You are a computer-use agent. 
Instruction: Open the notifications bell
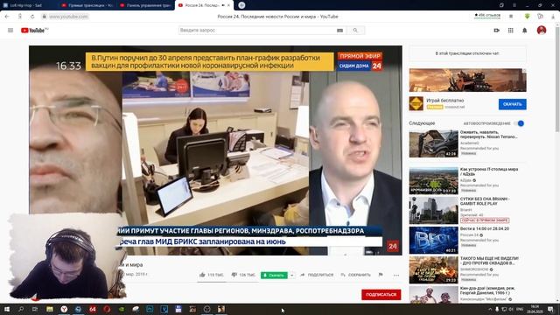pos(525,31)
